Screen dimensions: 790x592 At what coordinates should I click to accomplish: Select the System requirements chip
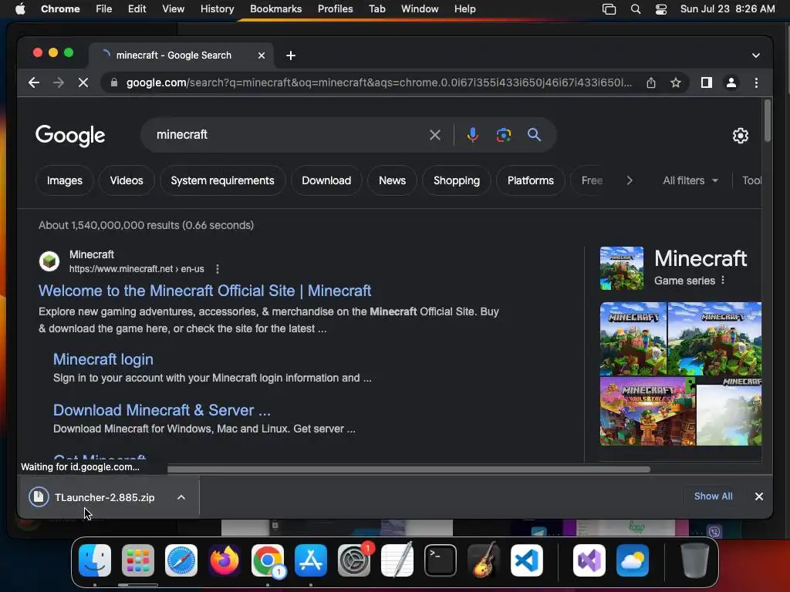coord(222,180)
